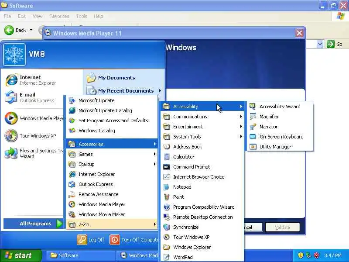
Task: Click Log Off
Action: coord(91,240)
